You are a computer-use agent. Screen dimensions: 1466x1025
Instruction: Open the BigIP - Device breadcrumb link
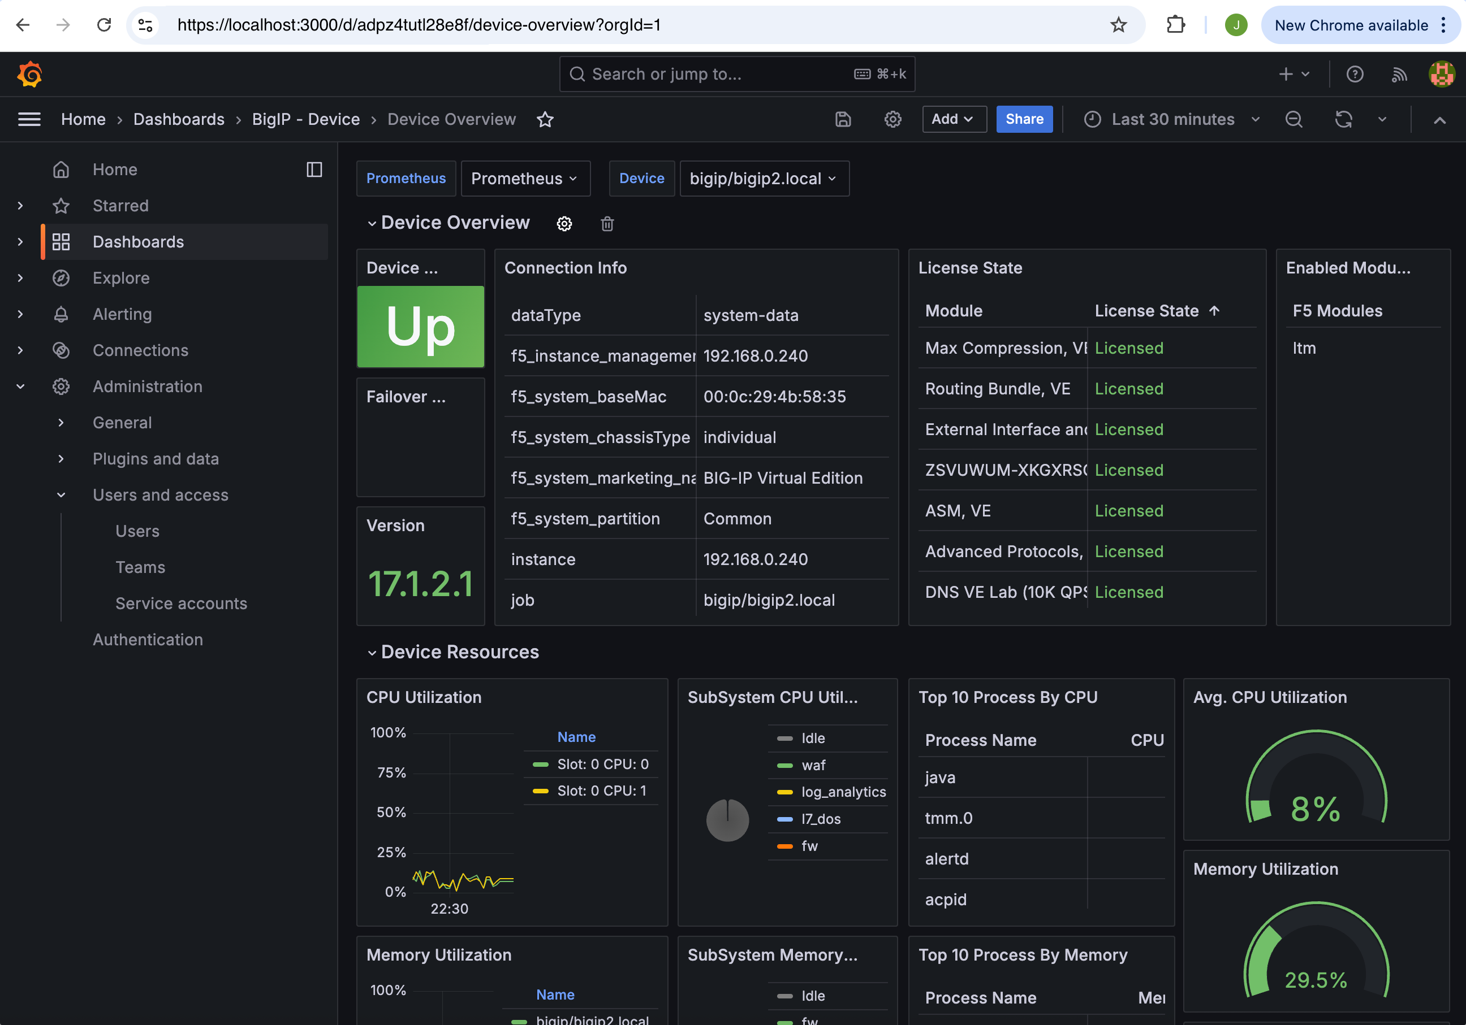click(x=306, y=119)
